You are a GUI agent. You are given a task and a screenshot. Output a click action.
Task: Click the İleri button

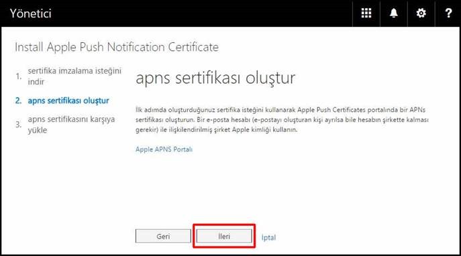click(x=224, y=236)
